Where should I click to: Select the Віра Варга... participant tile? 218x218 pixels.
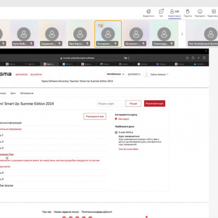tap(80, 34)
